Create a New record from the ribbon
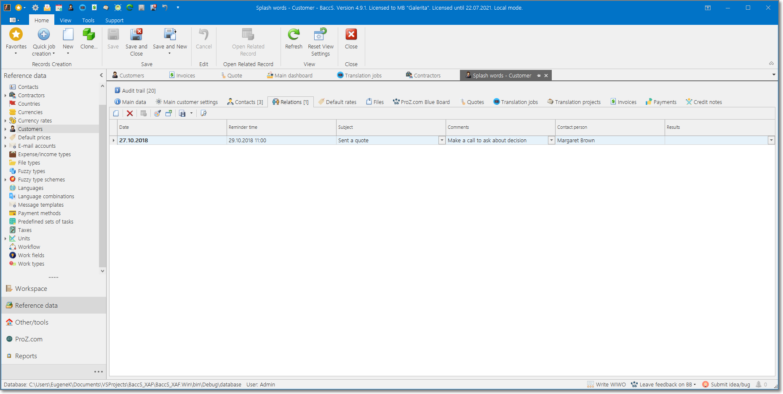The height and width of the screenshot is (394, 783). (x=68, y=35)
